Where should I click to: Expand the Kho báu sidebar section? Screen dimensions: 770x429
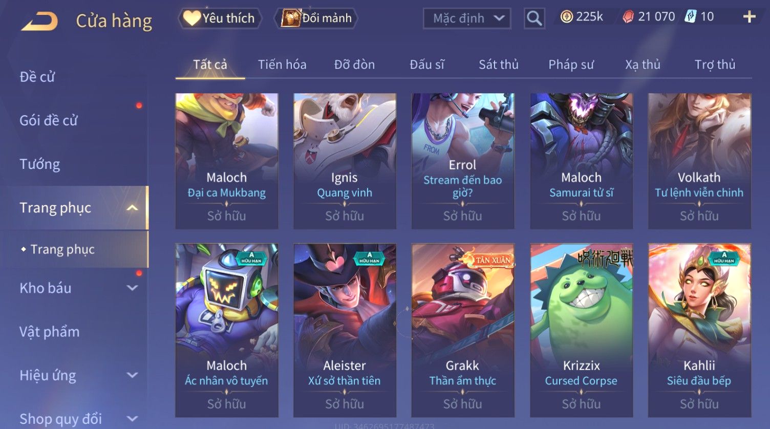(x=132, y=288)
